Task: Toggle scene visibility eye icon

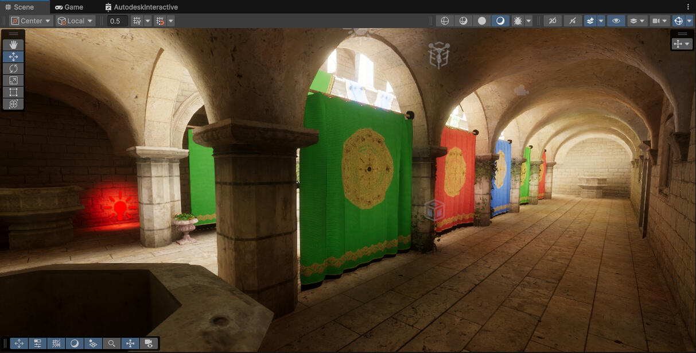Action: click(616, 21)
